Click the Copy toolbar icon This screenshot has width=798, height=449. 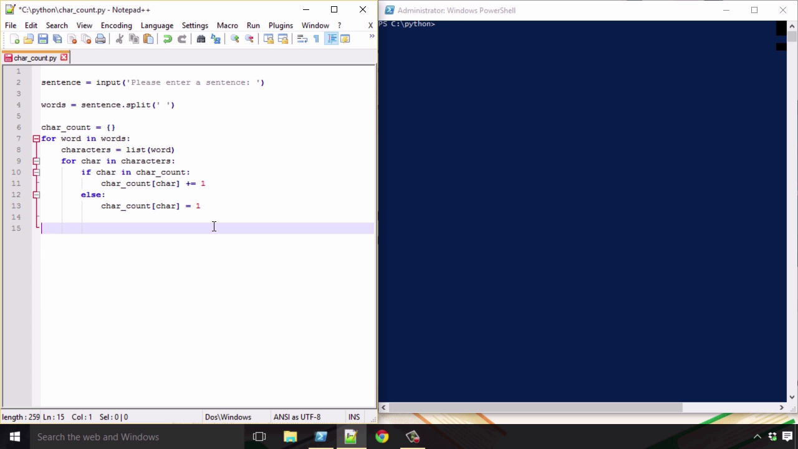(133, 39)
